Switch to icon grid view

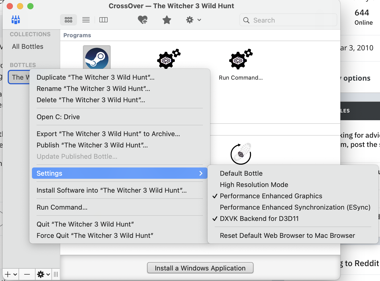[68, 20]
